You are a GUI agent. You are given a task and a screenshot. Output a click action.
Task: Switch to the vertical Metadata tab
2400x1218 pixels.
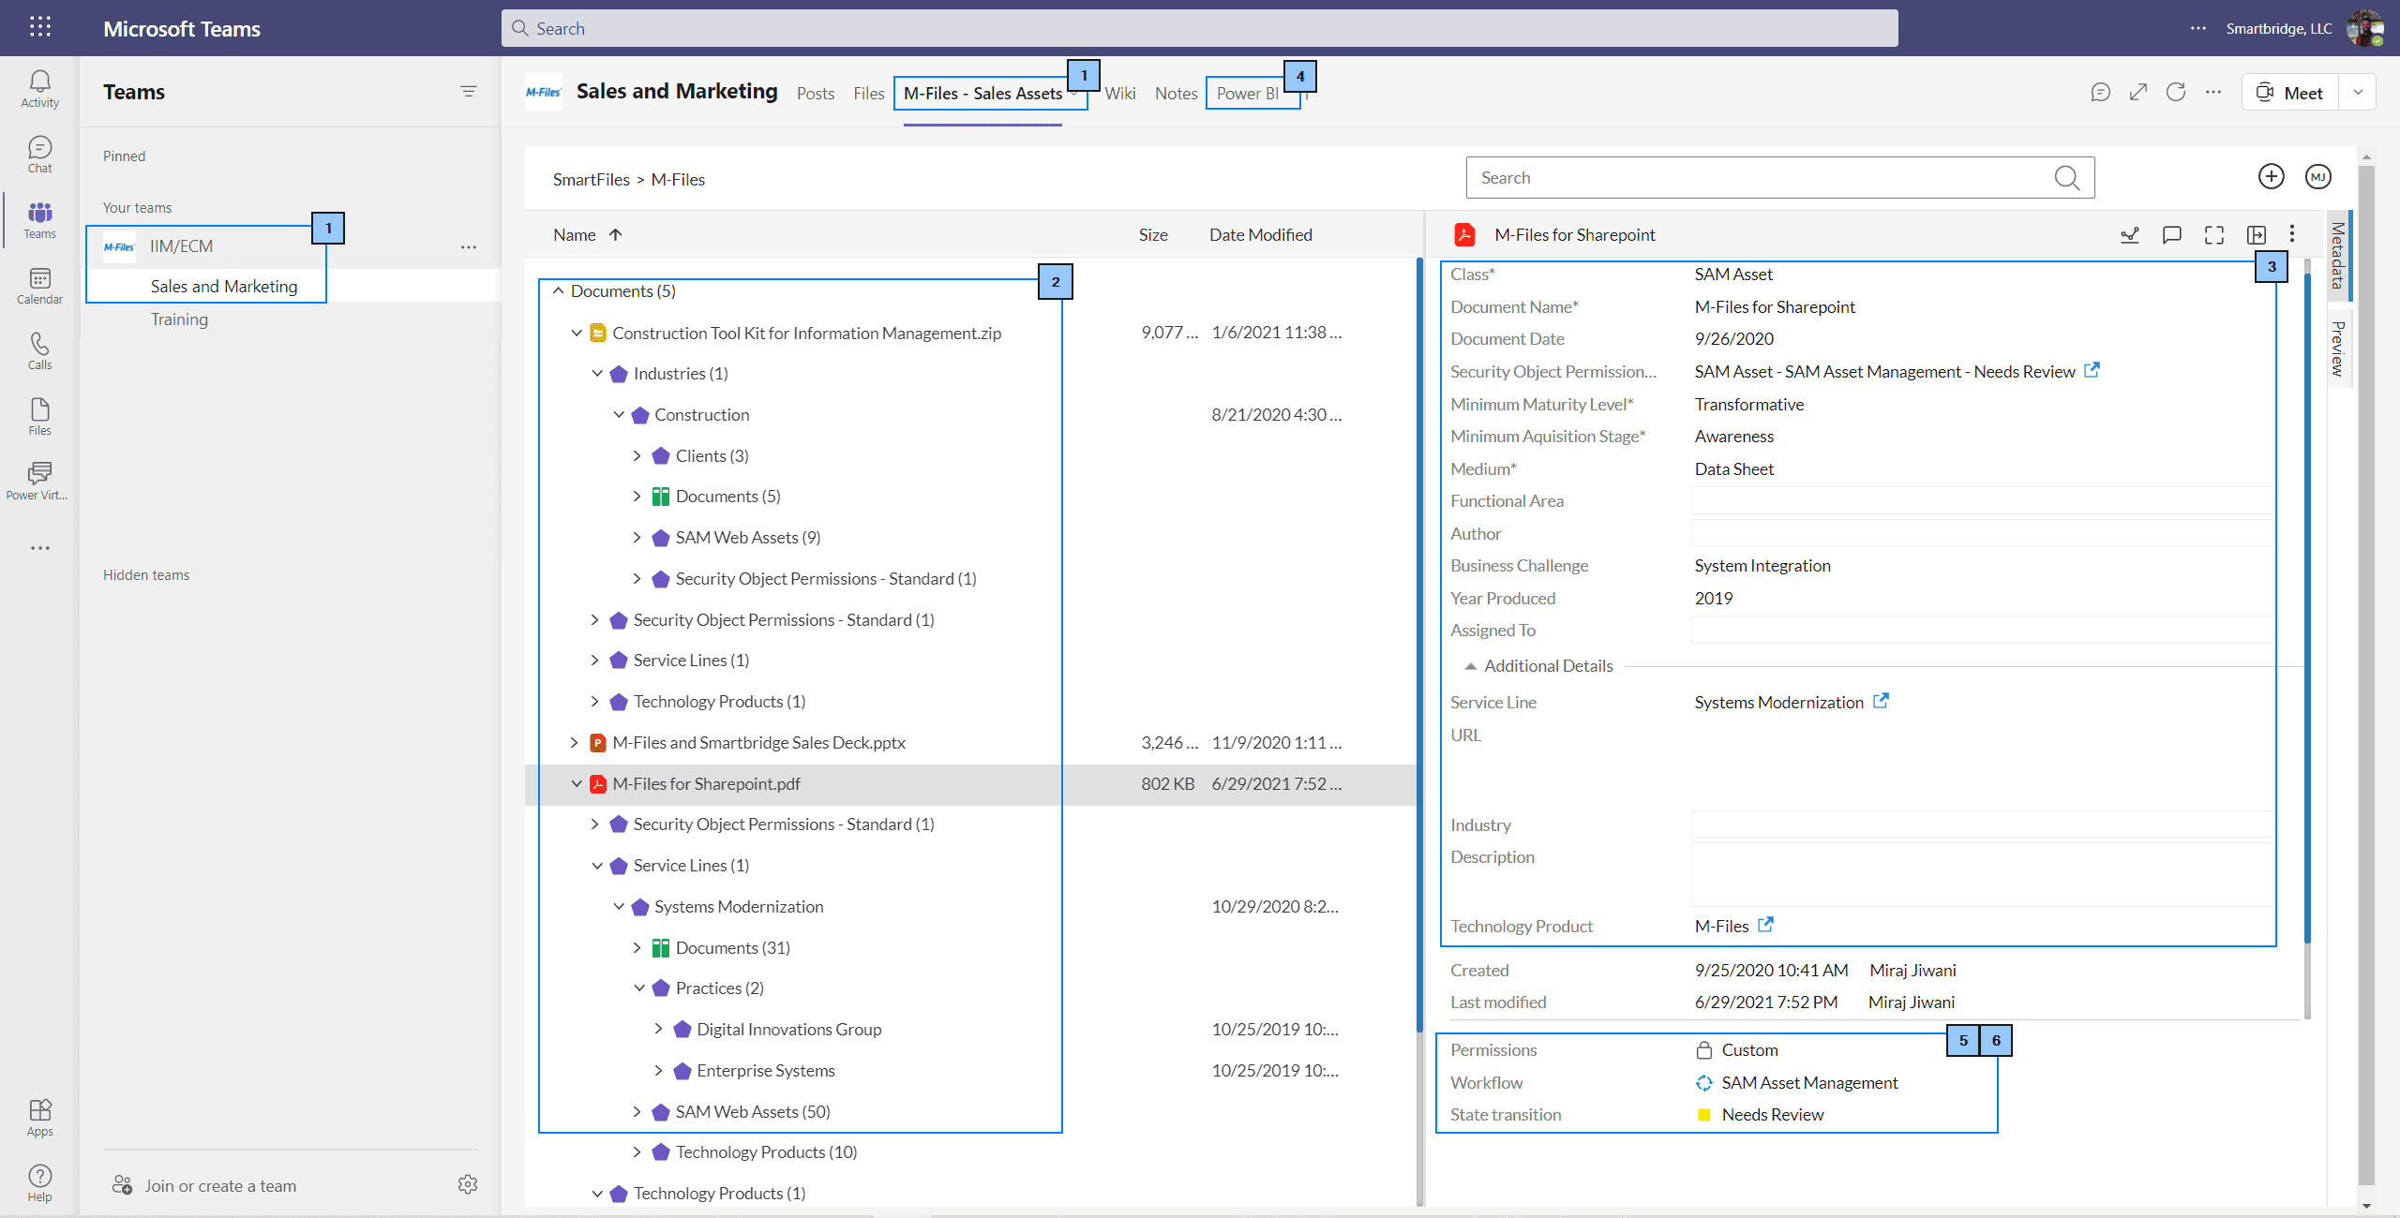pos(2338,255)
